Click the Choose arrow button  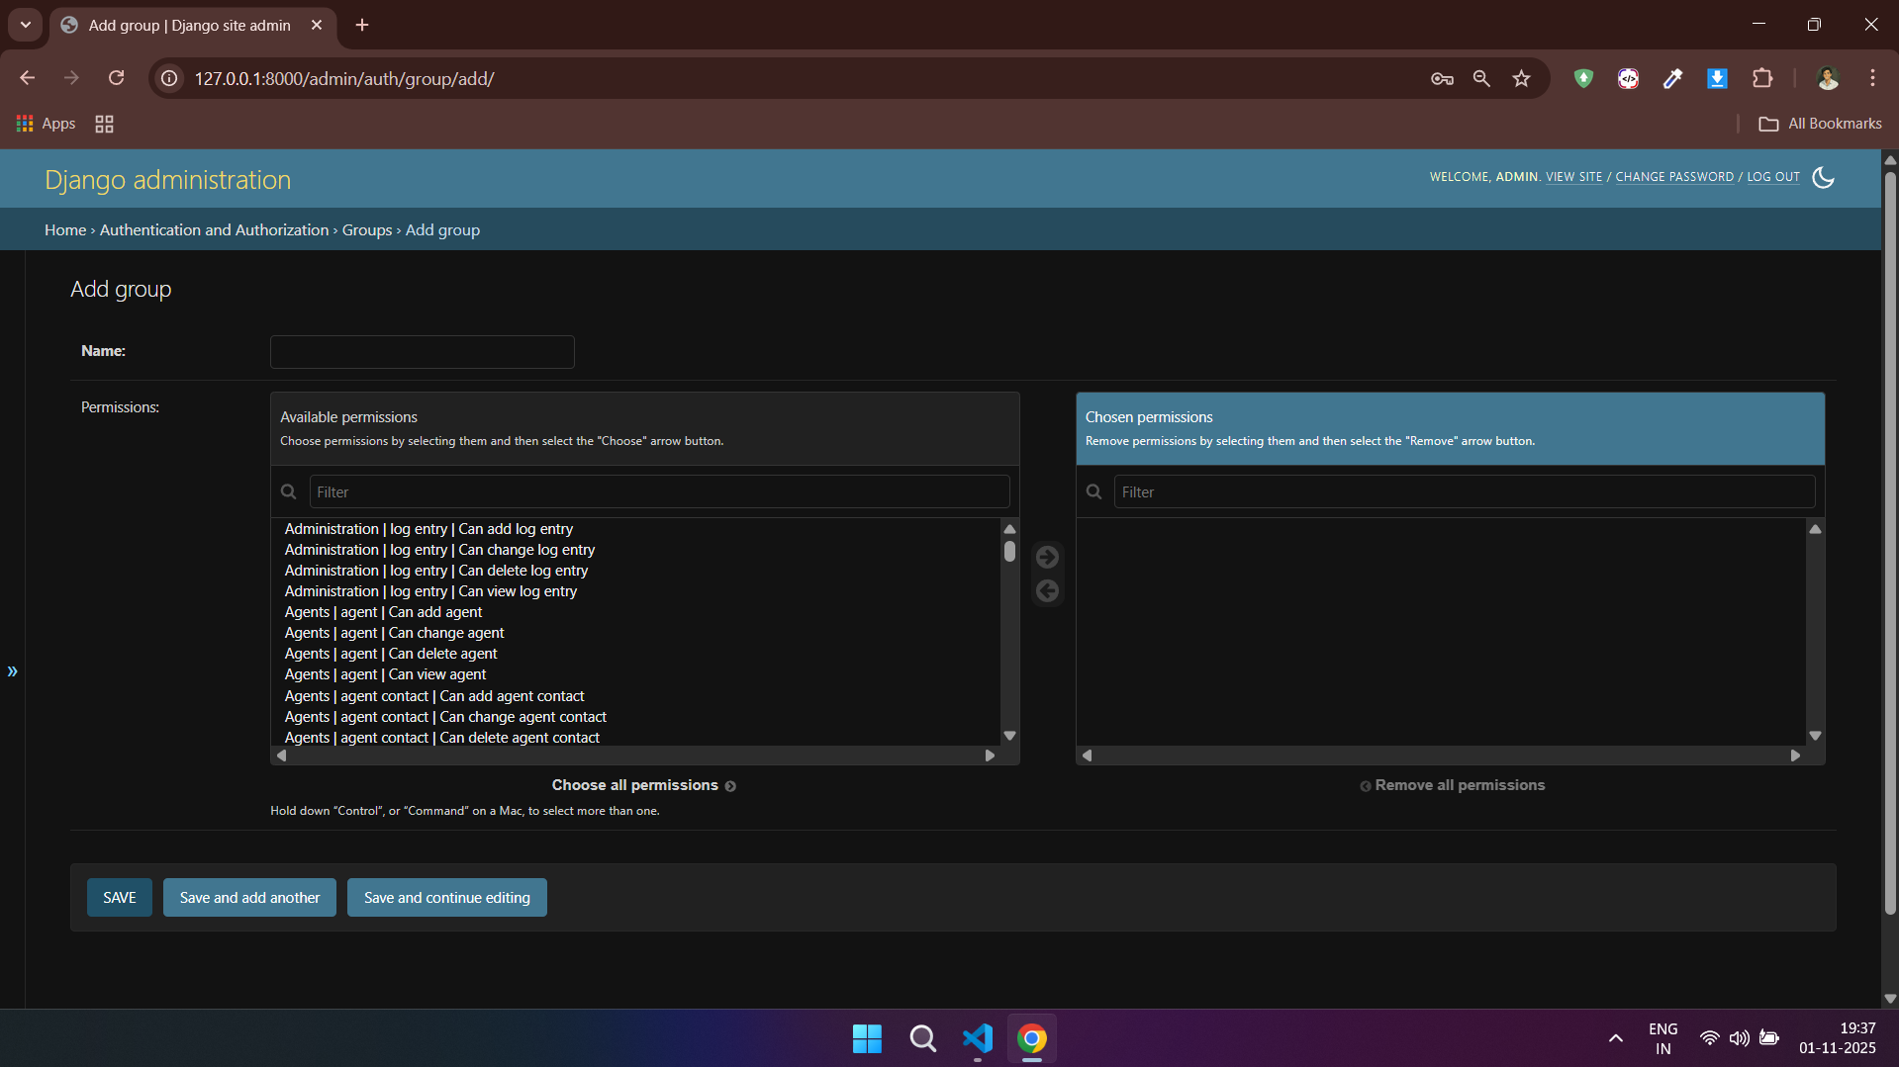1047,558
